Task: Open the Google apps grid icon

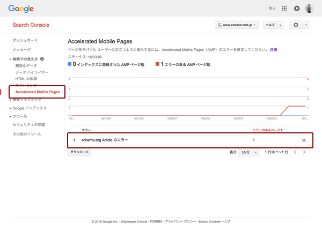Action: 284,9
